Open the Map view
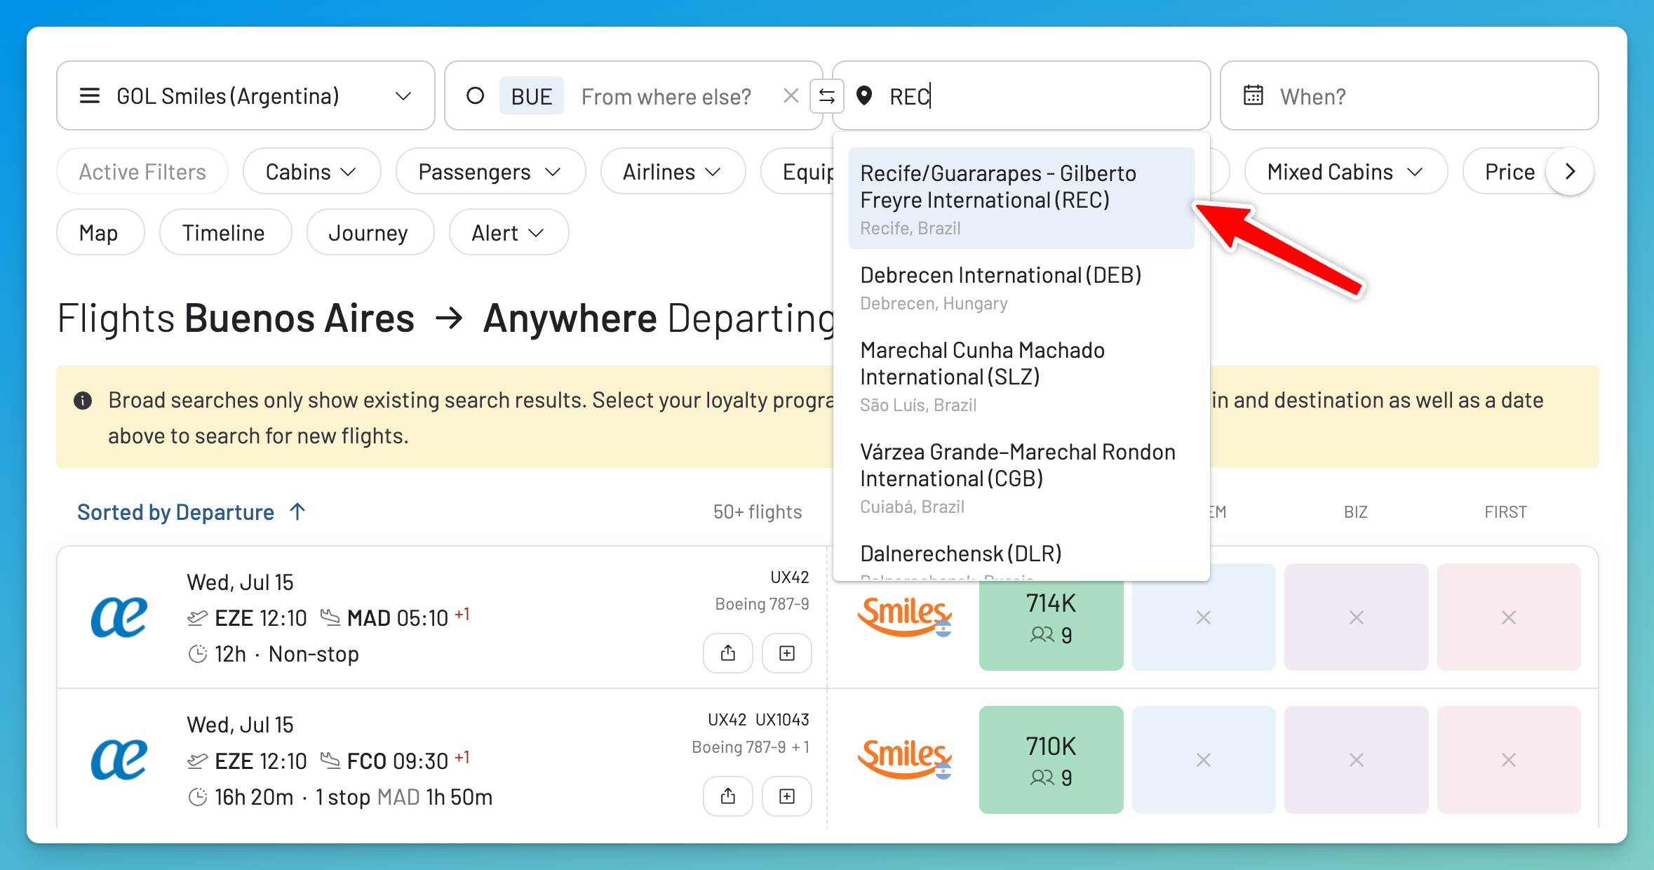 pyautogui.click(x=100, y=232)
